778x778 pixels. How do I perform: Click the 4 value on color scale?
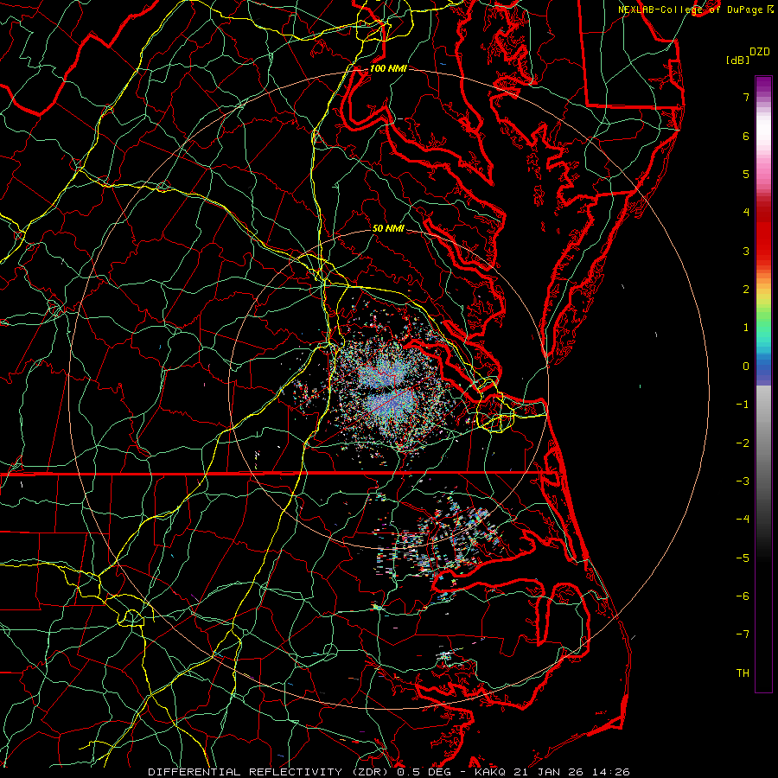coord(746,213)
